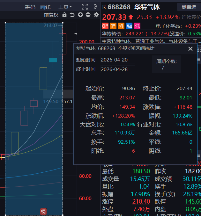Click the 阳线 count 6
Screen dimensions: 201x216
click(133, 151)
